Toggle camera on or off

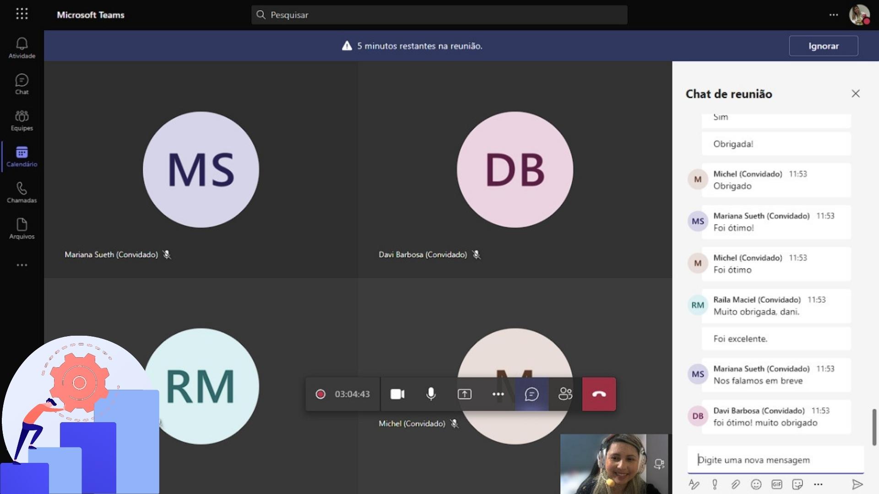coord(397,394)
